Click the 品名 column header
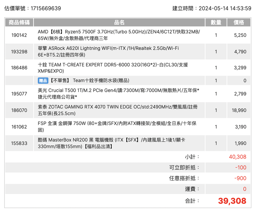Image resolution: width=254 pixels, height=210 pixels. tap(119, 22)
